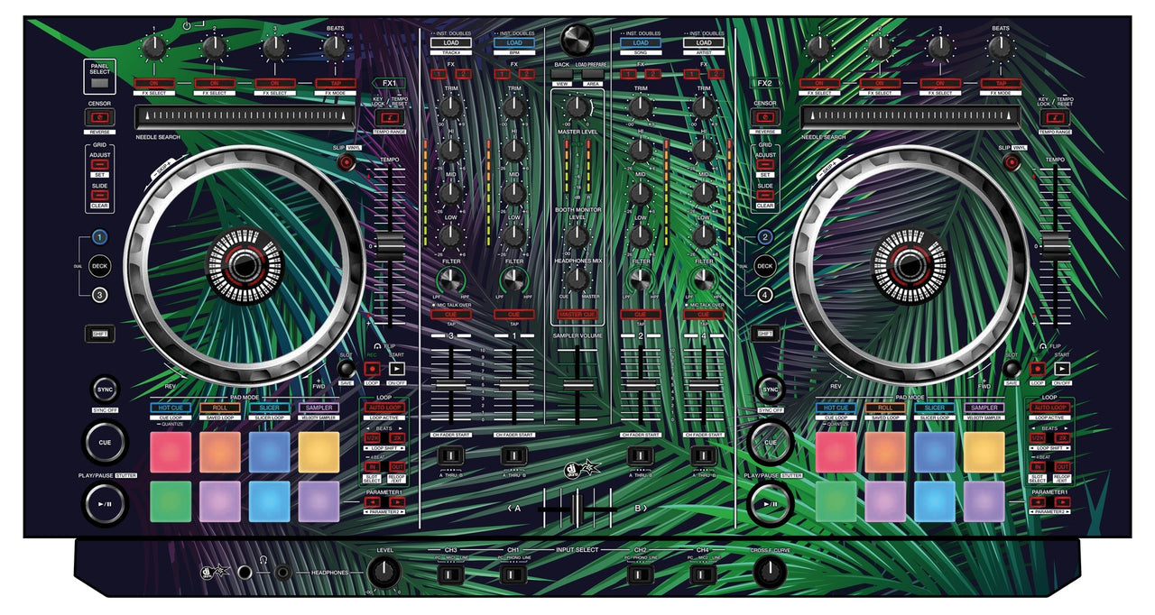Tap the left red pad
This screenshot has width=1155, height=615.
click(x=171, y=453)
